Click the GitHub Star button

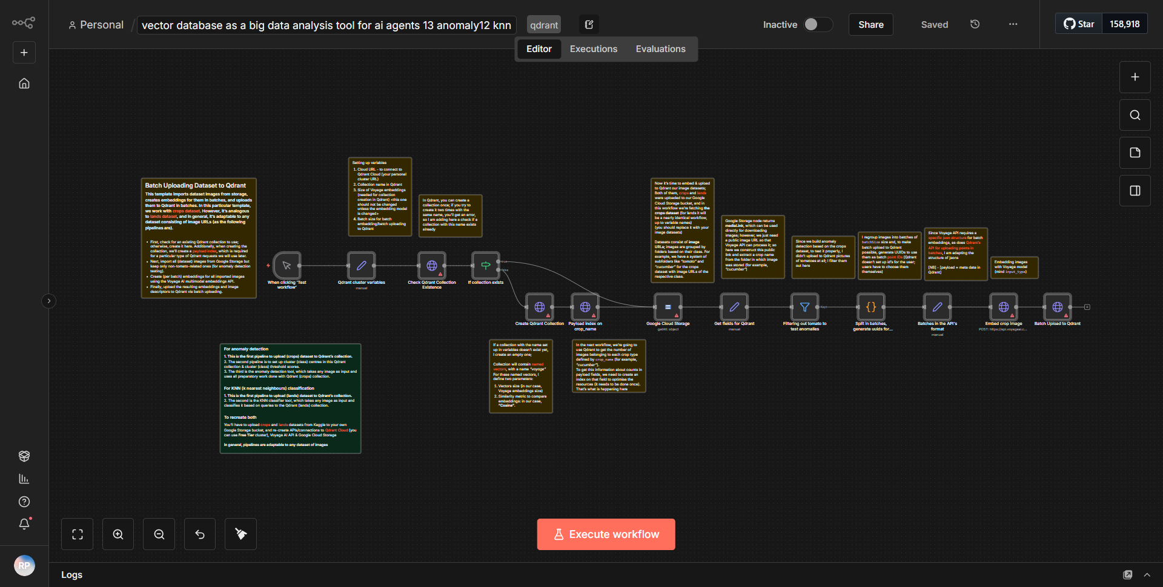point(1079,24)
